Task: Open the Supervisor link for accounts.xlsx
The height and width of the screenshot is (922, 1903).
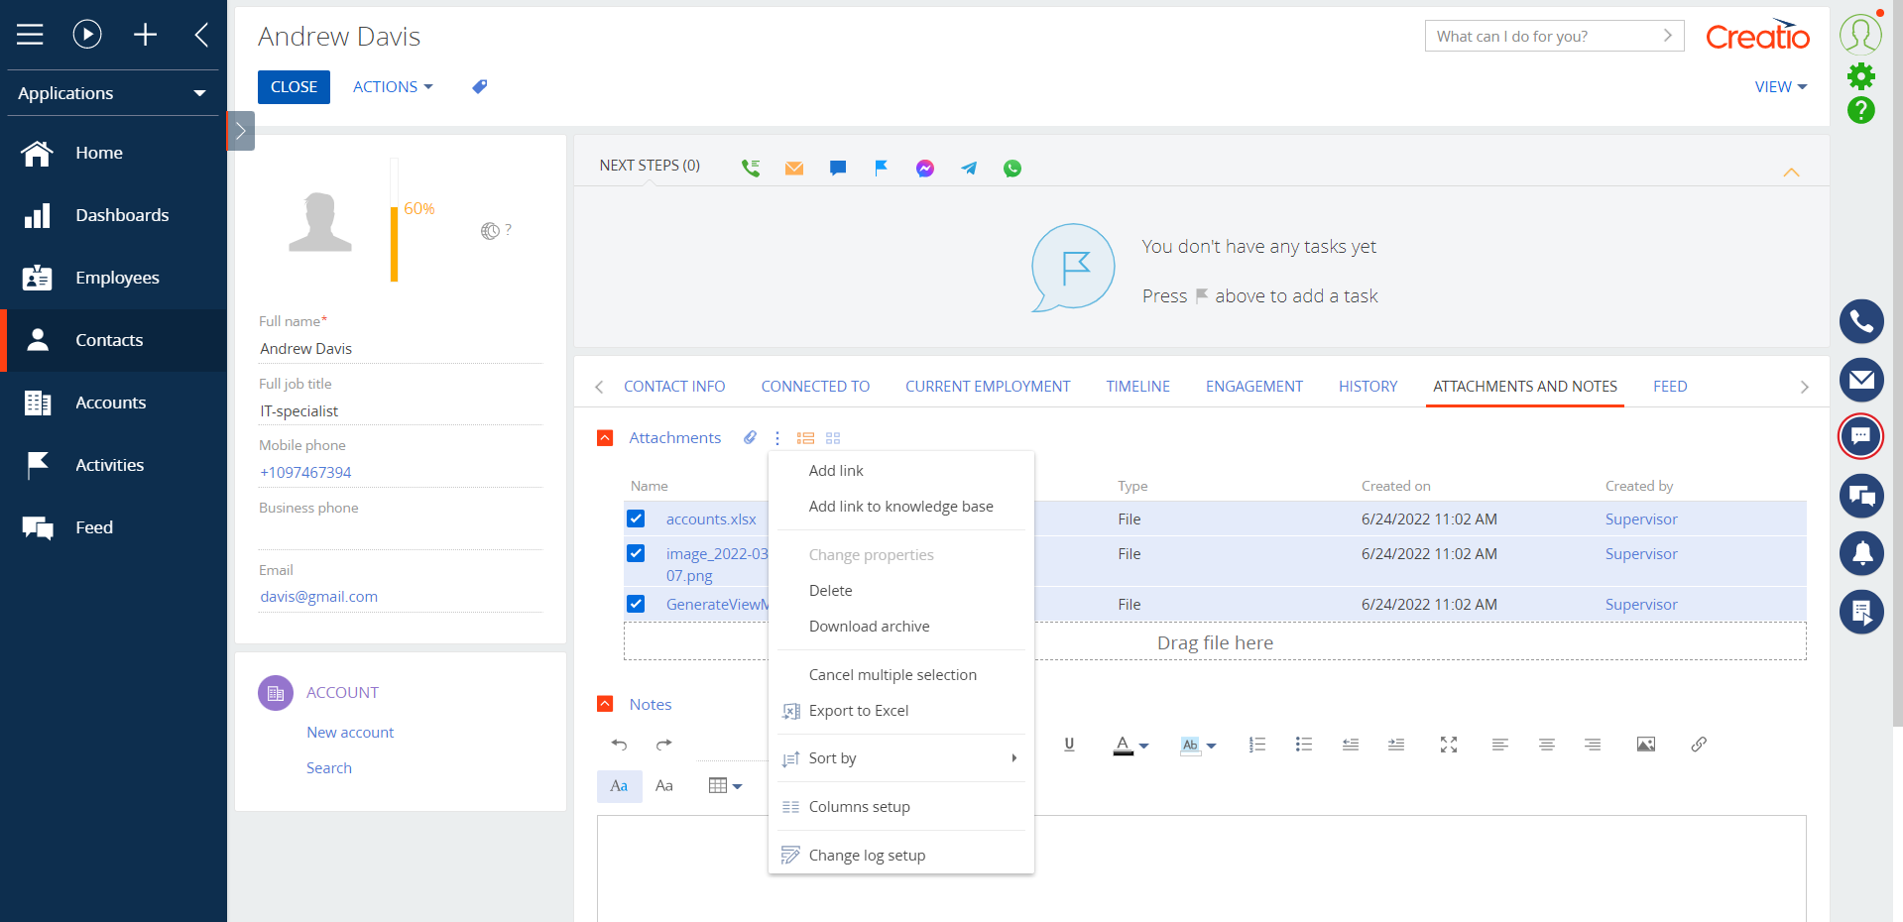Action: (x=1640, y=519)
